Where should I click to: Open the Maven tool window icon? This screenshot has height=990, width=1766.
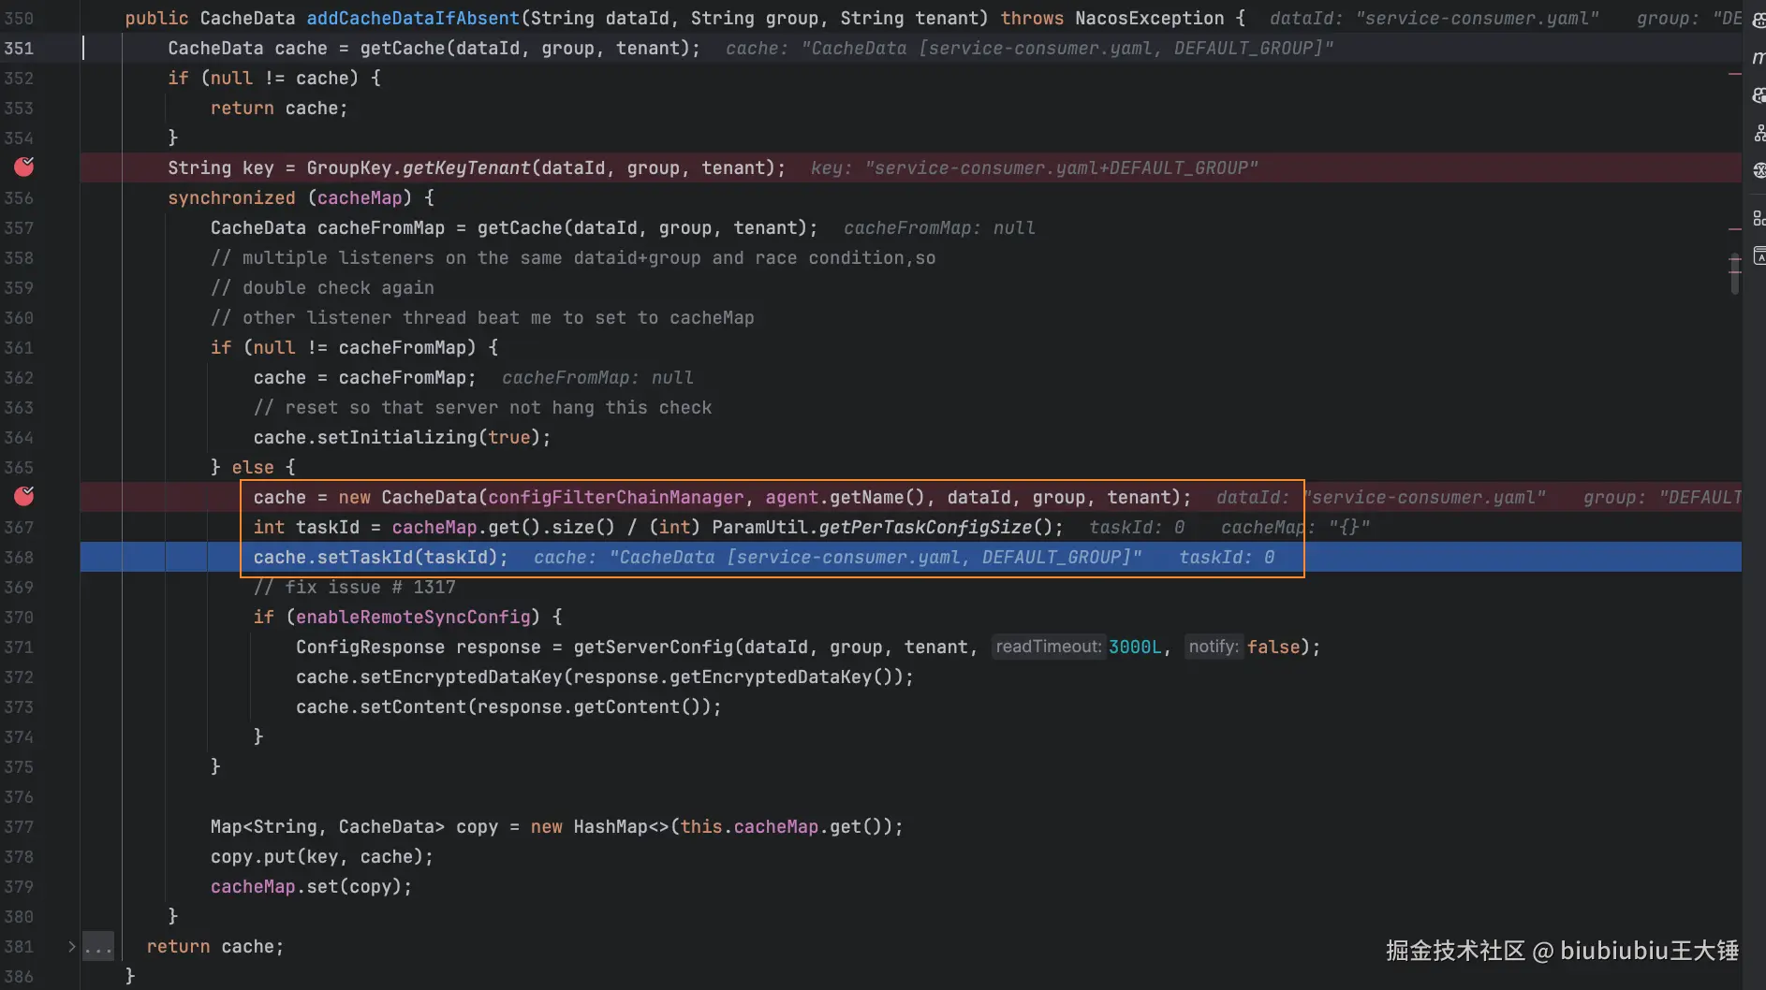point(1759,57)
